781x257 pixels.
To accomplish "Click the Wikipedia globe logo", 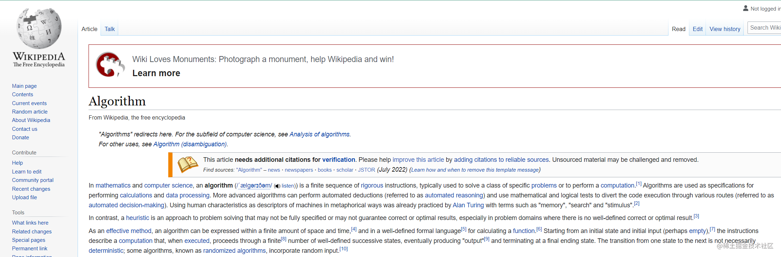I will (39, 28).
